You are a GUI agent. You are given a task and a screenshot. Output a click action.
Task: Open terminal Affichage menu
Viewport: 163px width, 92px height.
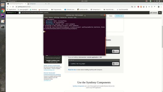pos(57,18)
